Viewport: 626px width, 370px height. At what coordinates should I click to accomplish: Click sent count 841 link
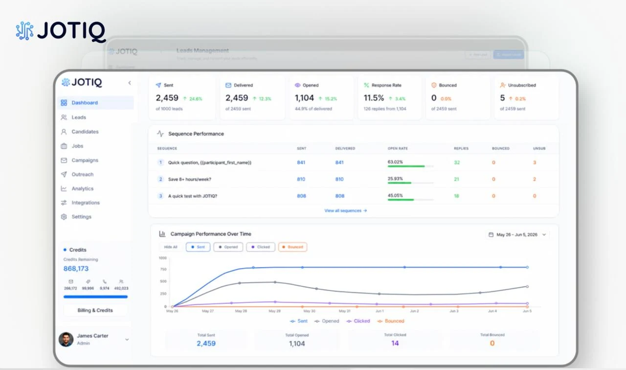pyautogui.click(x=301, y=162)
